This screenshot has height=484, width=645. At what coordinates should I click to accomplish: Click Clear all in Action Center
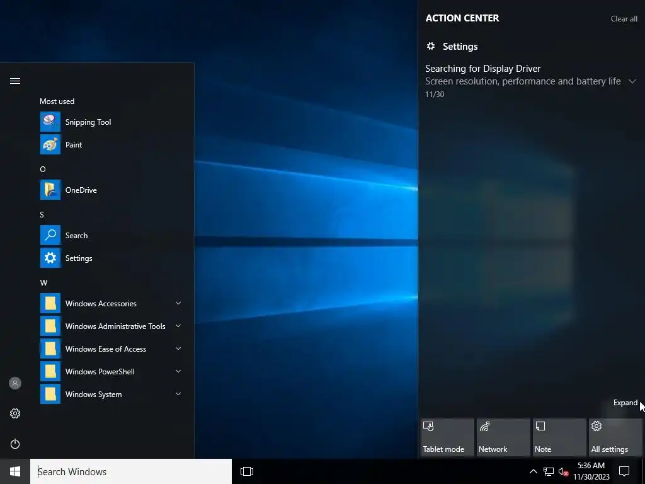point(624,18)
